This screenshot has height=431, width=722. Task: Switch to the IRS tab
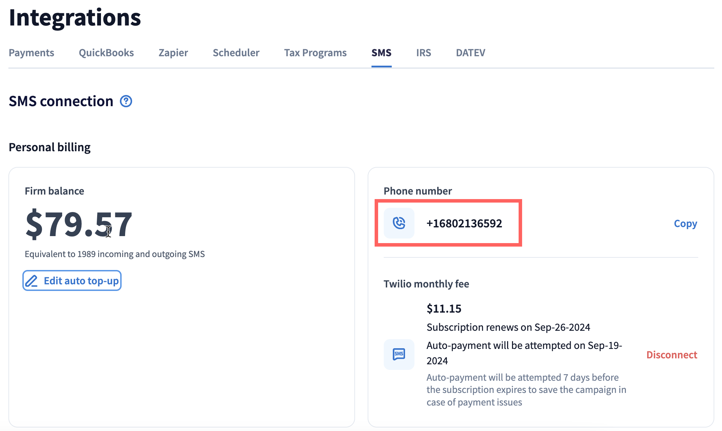click(424, 53)
